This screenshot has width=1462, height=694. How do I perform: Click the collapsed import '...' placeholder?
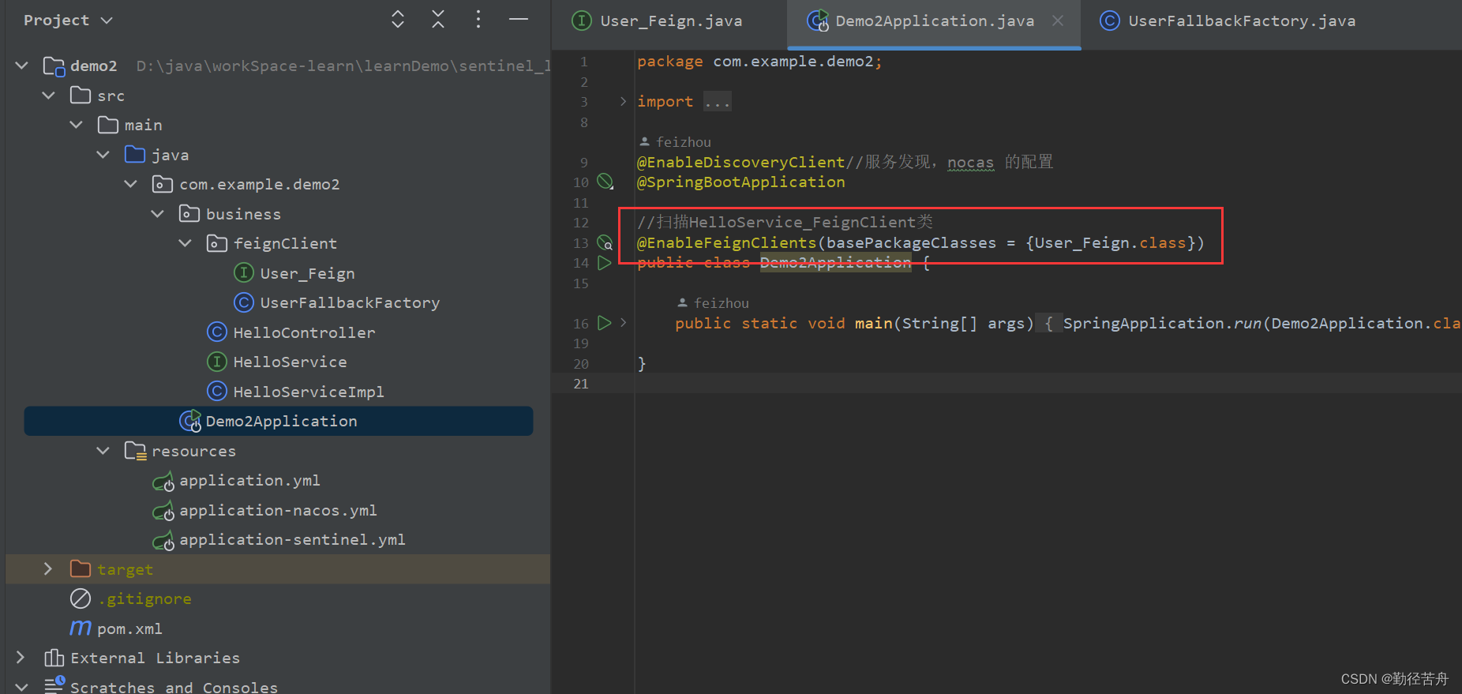(x=718, y=101)
